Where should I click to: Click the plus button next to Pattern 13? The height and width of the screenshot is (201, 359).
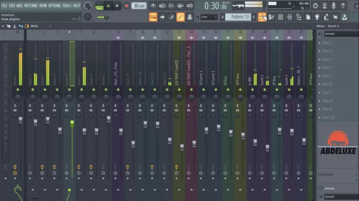(x=254, y=17)
